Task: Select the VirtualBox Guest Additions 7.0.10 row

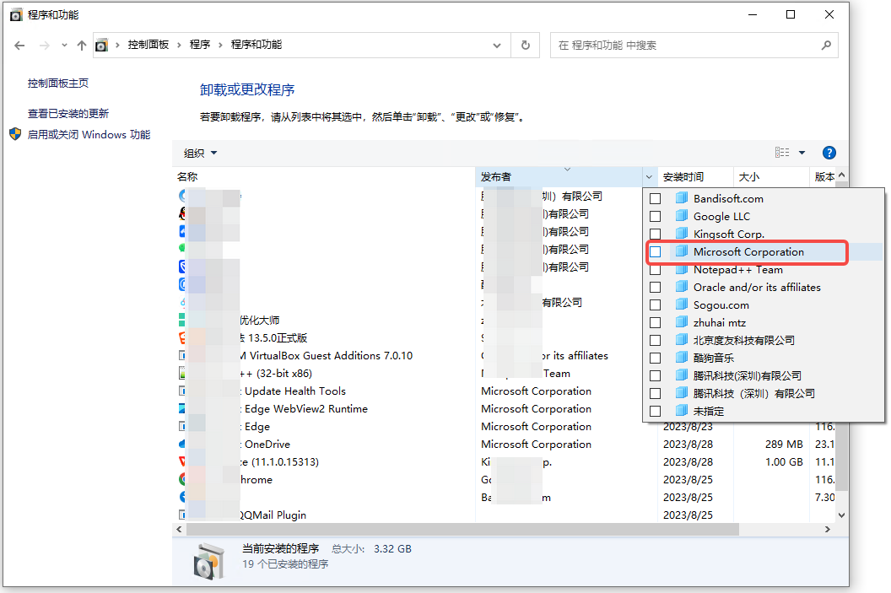Action: (505, 356)
